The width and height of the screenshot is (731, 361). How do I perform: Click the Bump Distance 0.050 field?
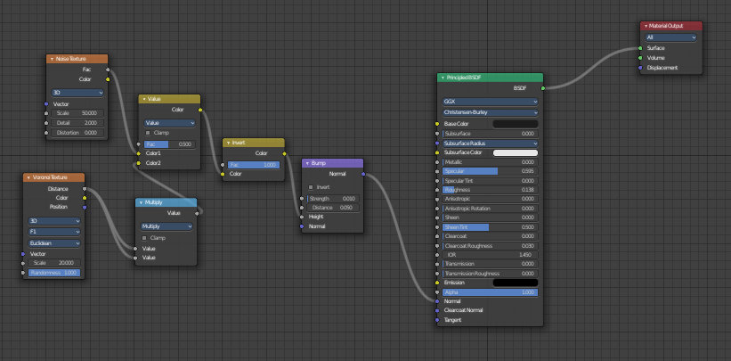333,208
